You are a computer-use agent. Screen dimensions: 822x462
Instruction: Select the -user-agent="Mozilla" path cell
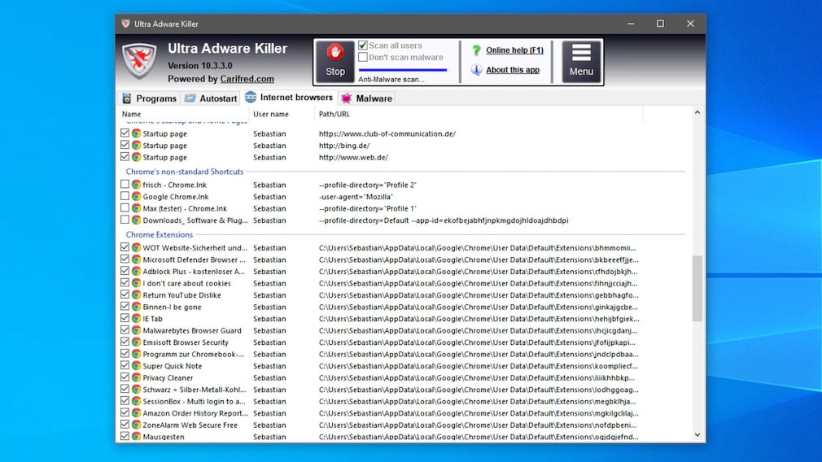coord(356,196)
